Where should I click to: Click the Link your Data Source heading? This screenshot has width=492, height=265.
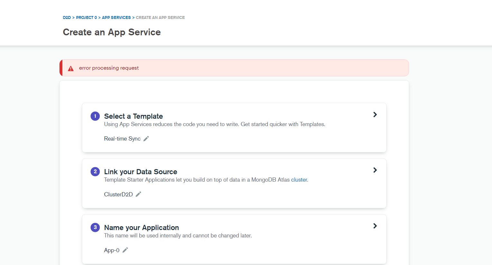[141, 172]
